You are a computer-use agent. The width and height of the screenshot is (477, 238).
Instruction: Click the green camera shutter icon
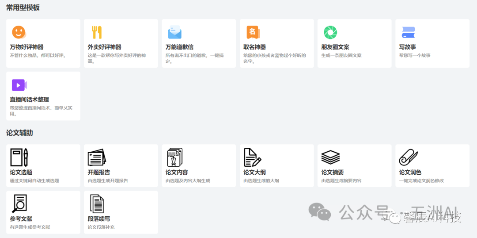click(x=330, y=32)
